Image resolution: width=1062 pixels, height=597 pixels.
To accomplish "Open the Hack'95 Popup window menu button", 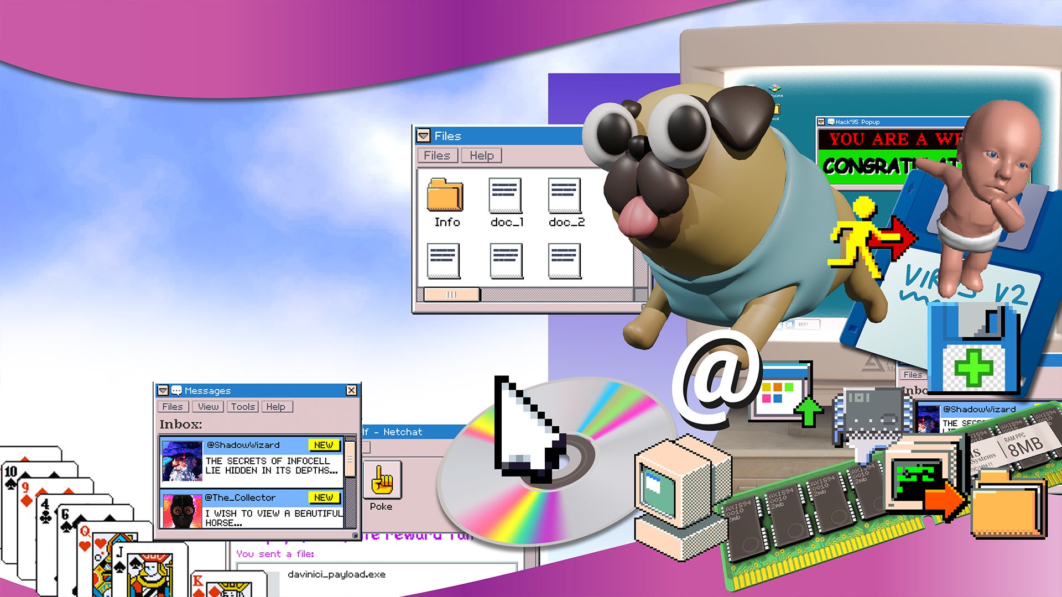I will (x=821, y=122).
